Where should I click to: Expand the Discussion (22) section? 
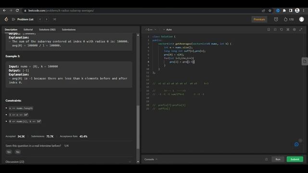pos(68,162)
